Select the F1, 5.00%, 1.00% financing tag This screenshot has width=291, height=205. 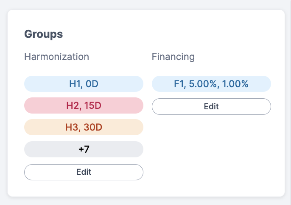211,84
